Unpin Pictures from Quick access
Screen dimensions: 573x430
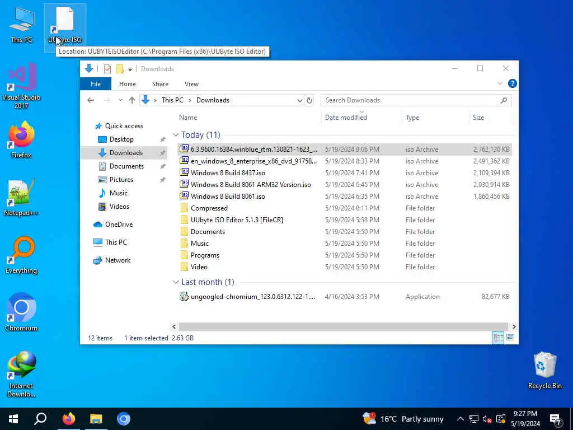[163, 180]
